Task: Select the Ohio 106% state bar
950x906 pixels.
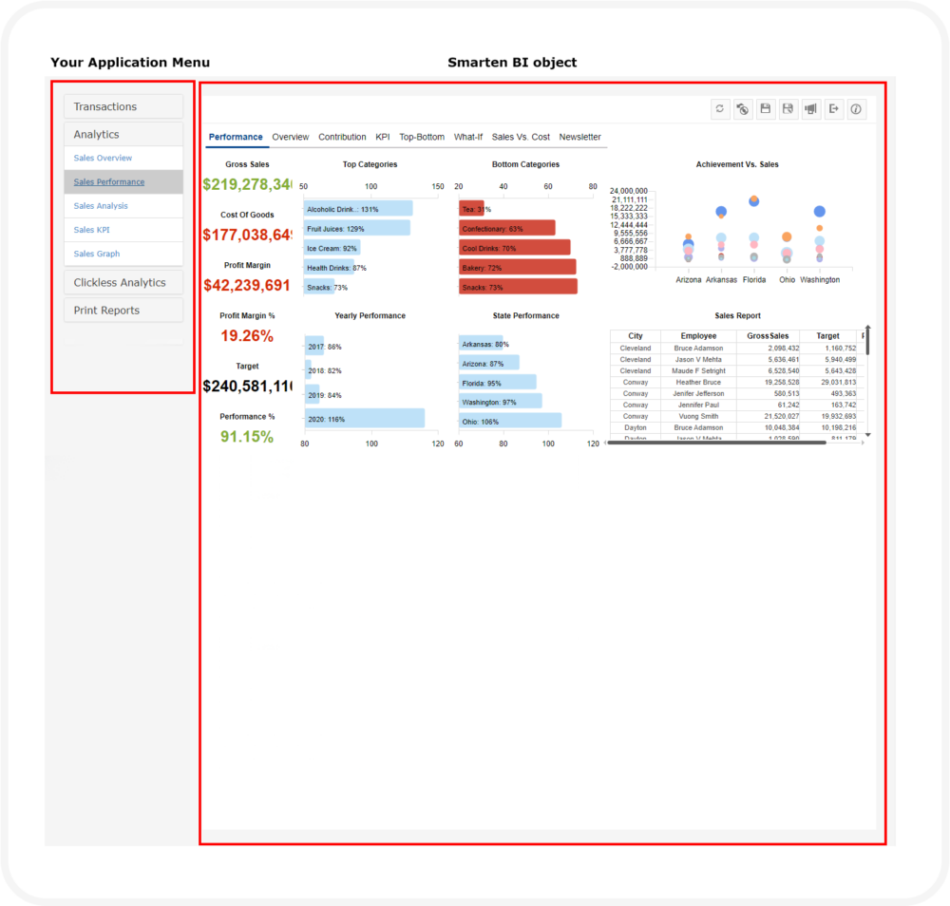Action: pos(510,421)
